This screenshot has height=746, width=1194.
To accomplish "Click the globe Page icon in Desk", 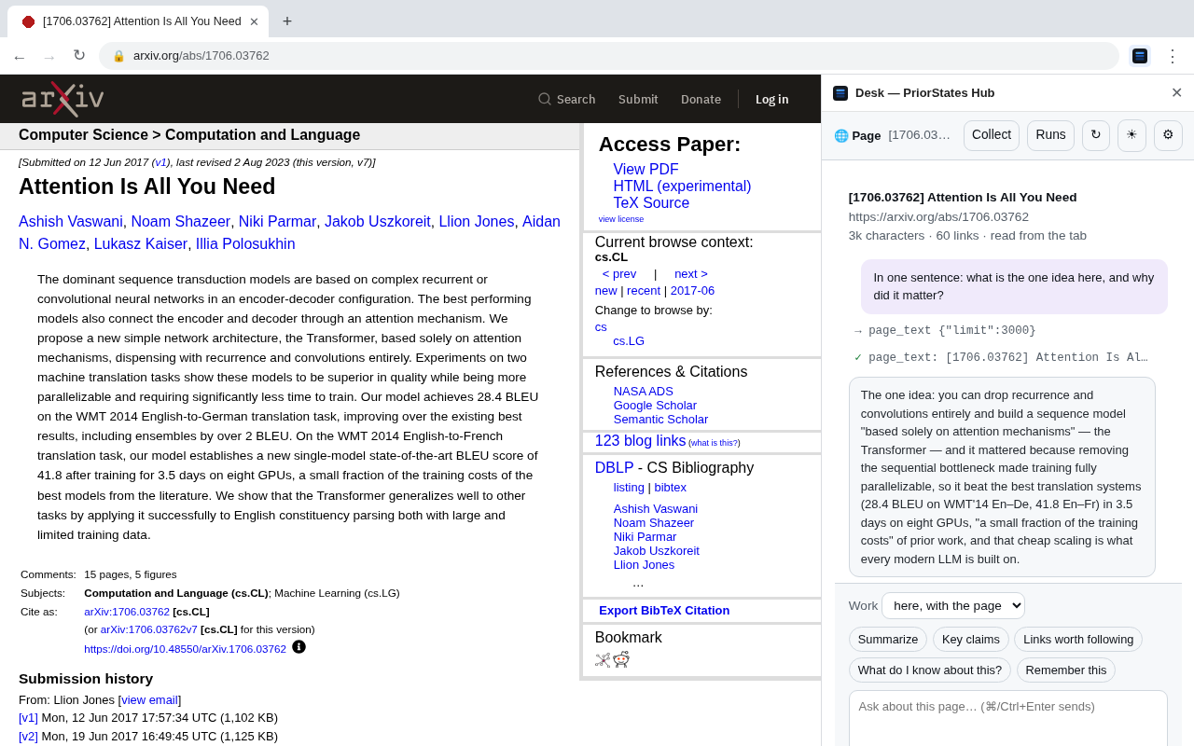I will coord(841,135).
